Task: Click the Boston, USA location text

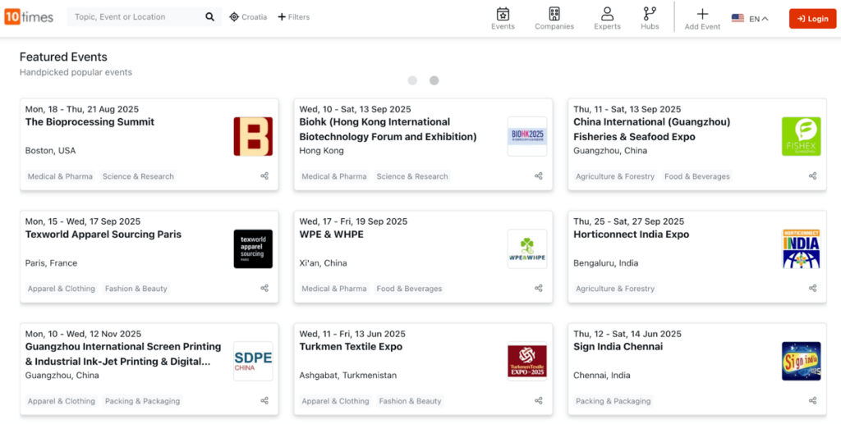Action: coord(50,151)
